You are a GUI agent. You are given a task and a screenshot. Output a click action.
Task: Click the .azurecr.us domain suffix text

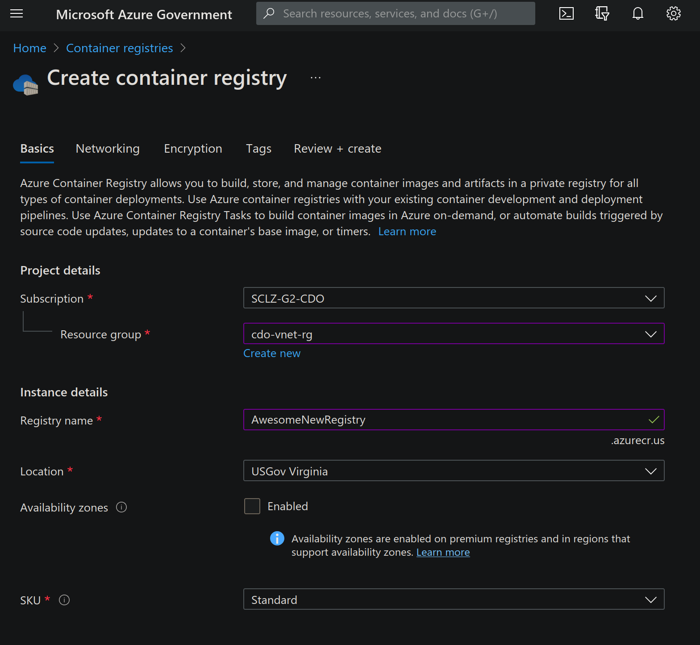click(x=637, y=440)
